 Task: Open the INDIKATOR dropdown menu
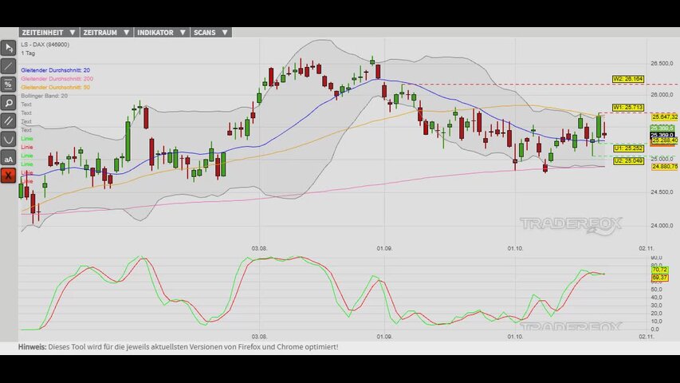pyautogui.click(x=161, y=33)
